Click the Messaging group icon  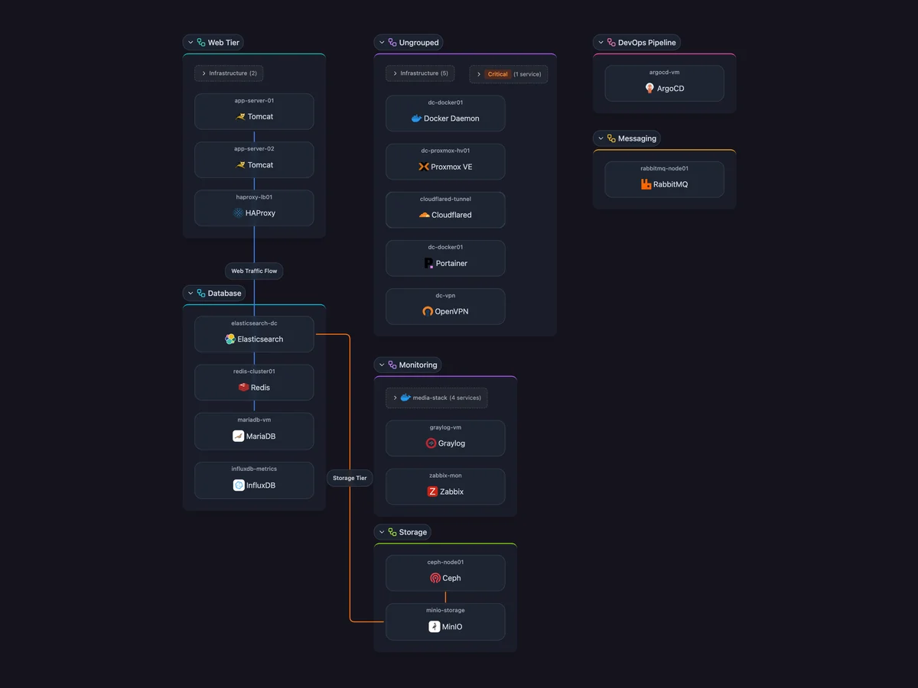(x=611, y=138)
